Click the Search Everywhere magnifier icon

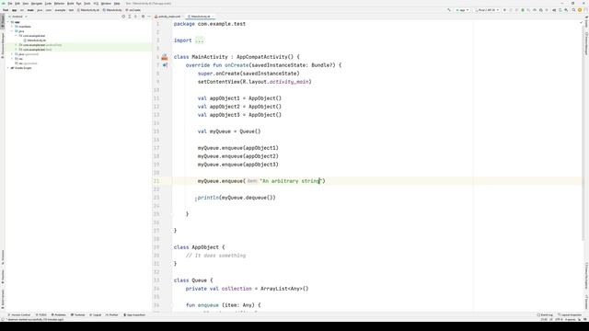pyautogui.click(x=573, y=10)
